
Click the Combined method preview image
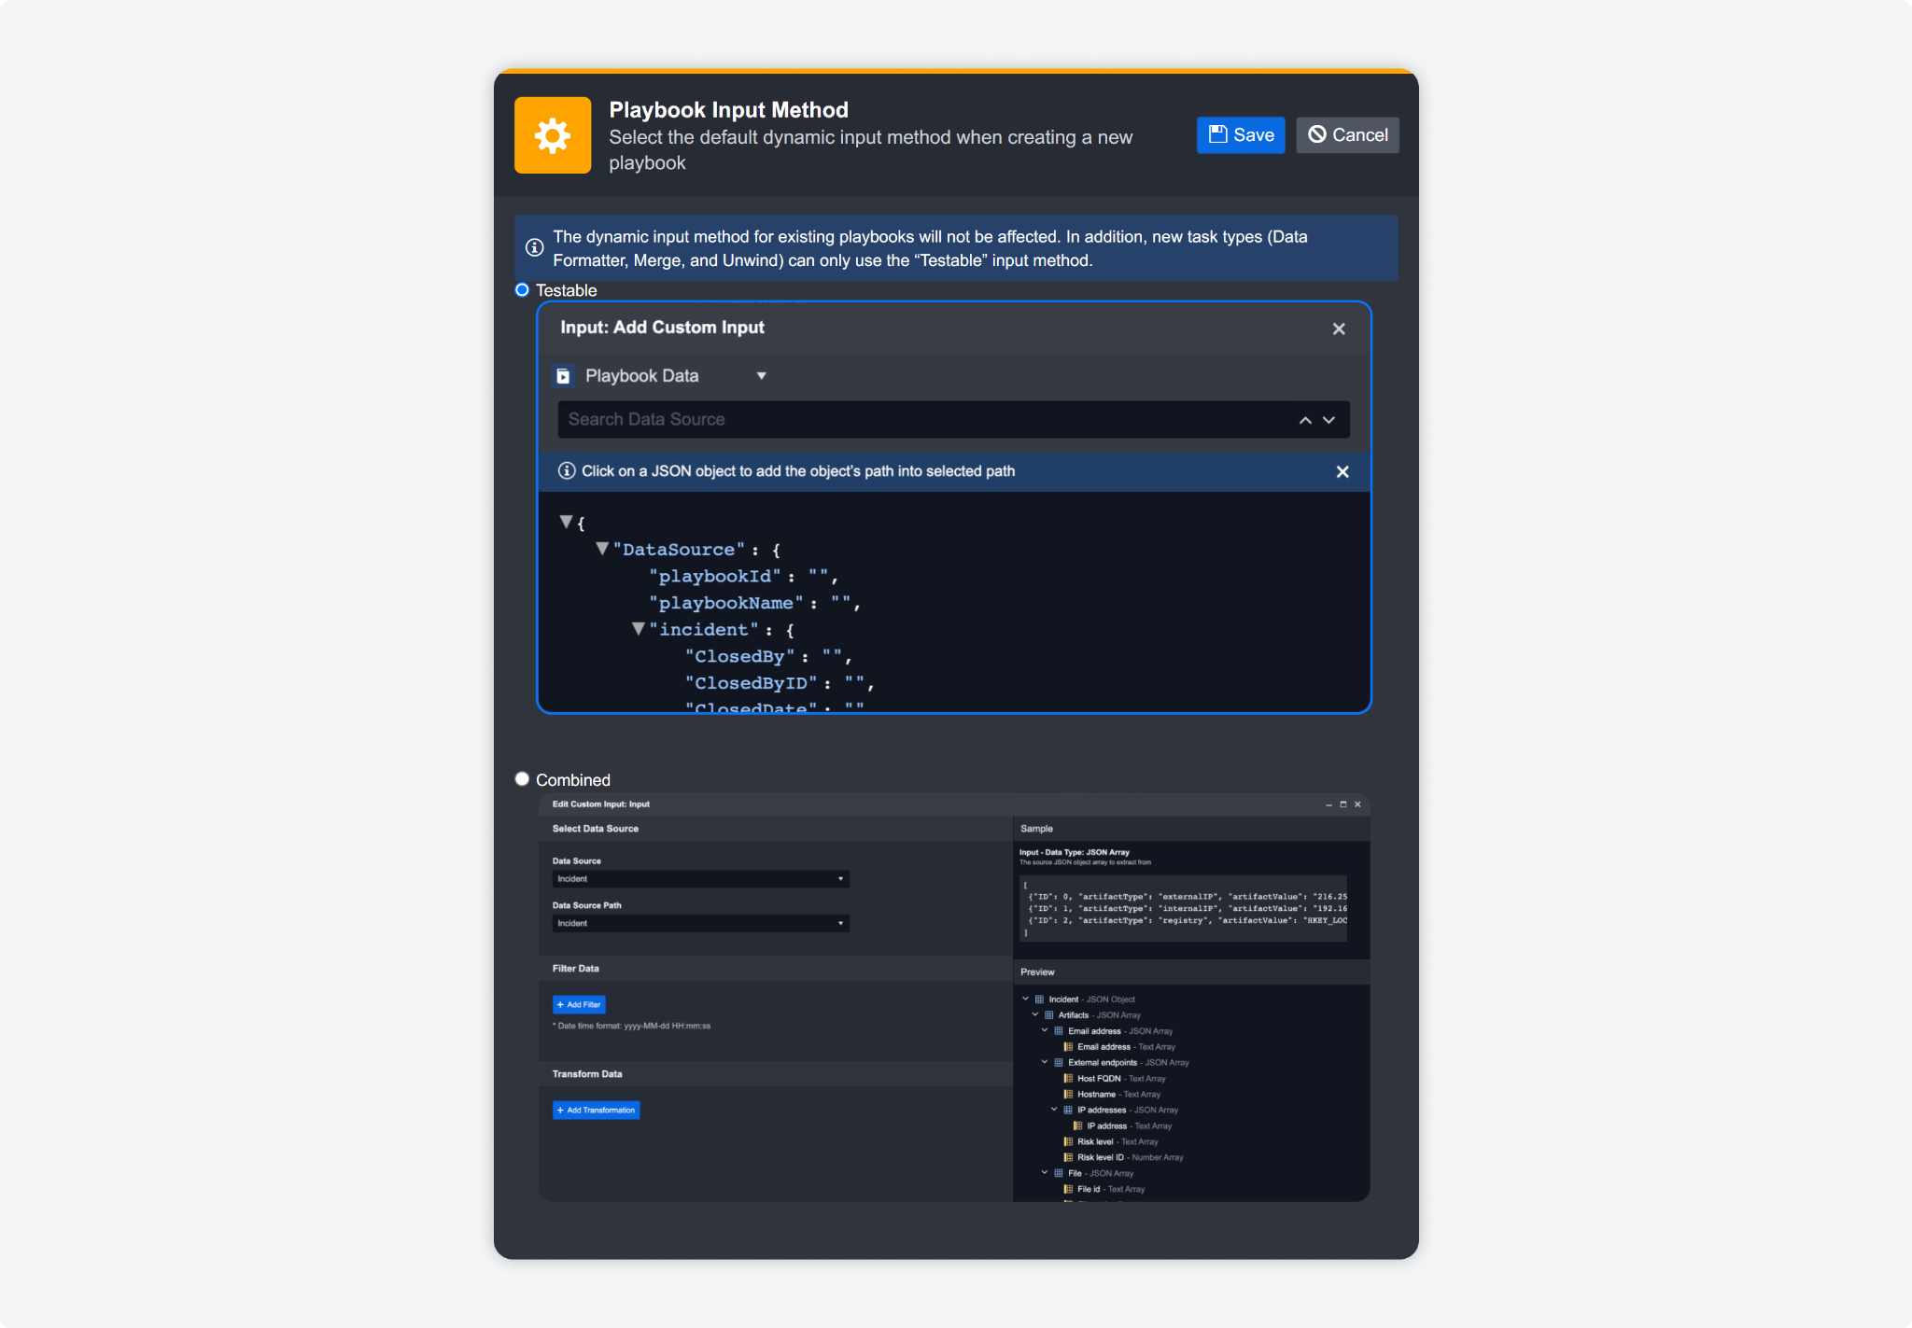(953, 997)
